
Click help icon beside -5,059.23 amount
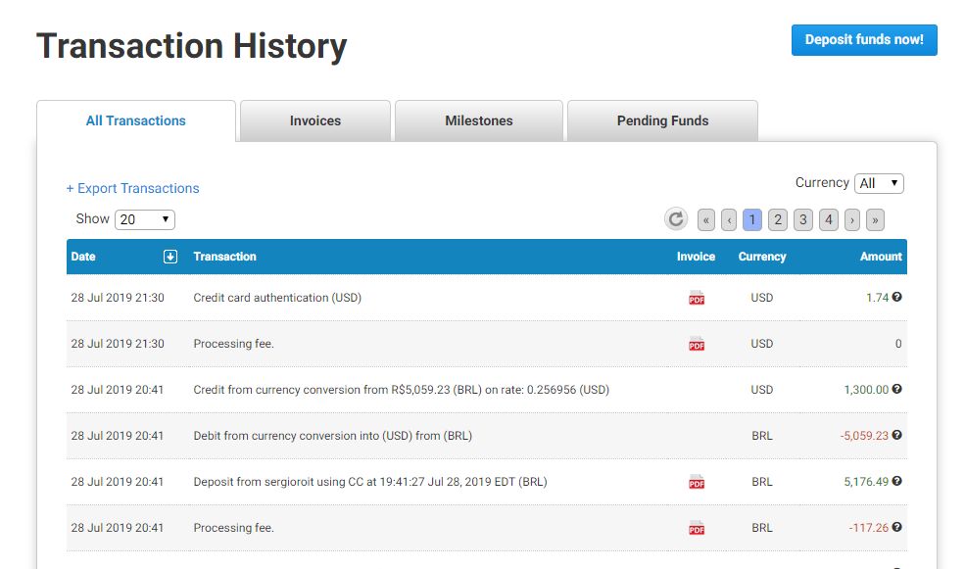click(x=897, y=435)
